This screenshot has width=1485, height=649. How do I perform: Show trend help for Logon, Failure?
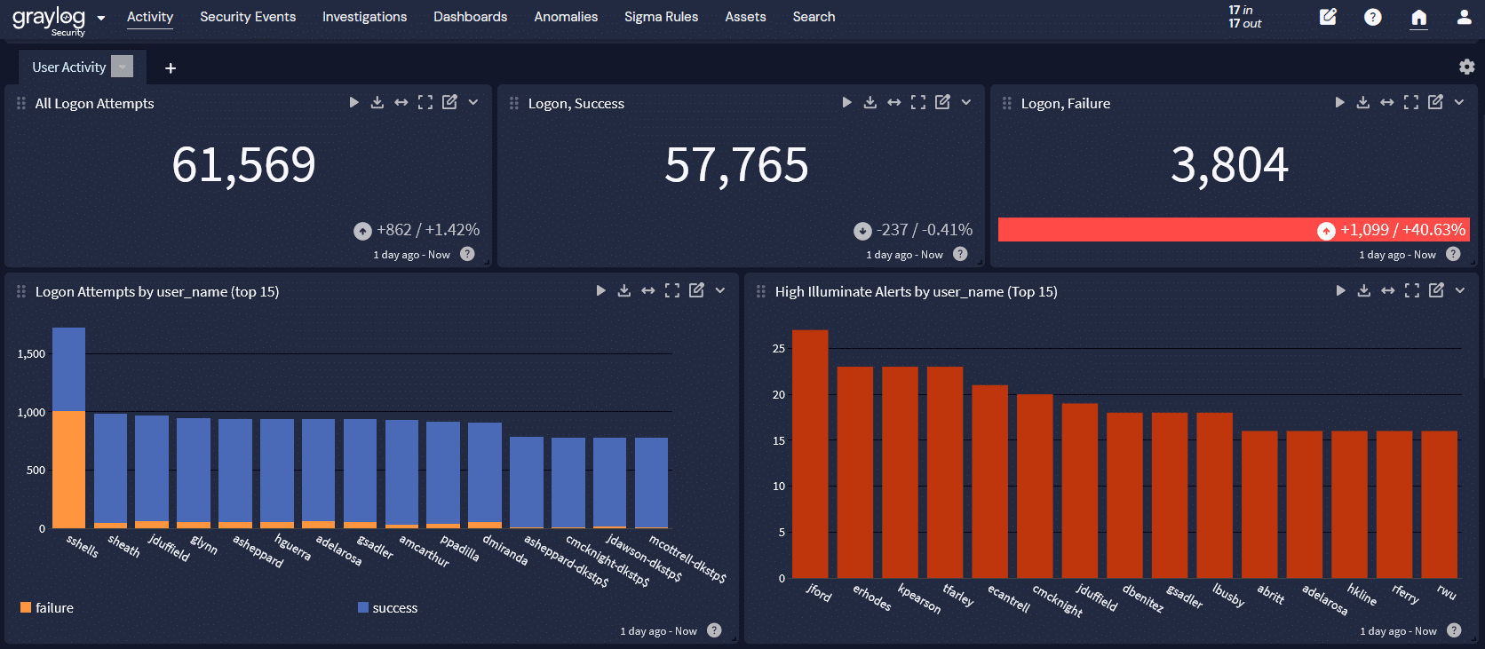click(x=1453, y=254)
